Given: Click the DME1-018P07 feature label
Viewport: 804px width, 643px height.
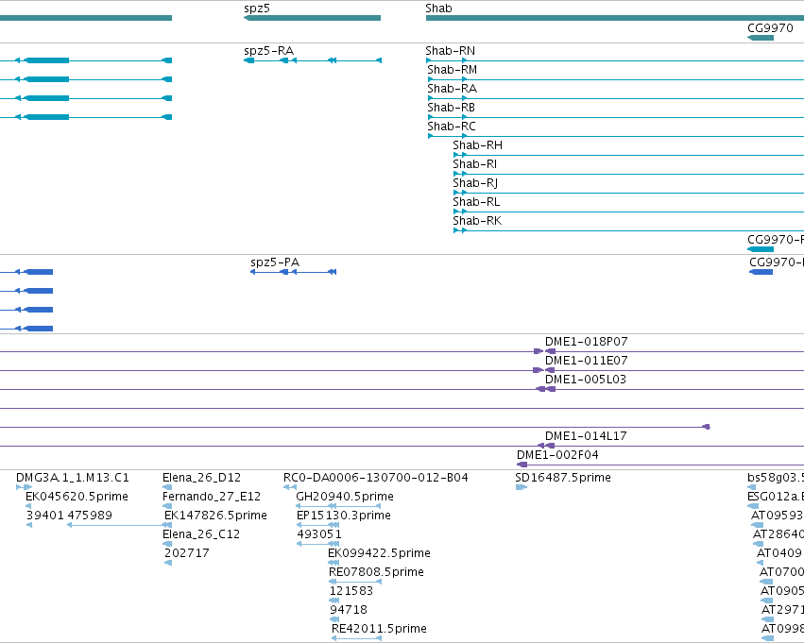Looking at the screenshot, I should [586, 342].
